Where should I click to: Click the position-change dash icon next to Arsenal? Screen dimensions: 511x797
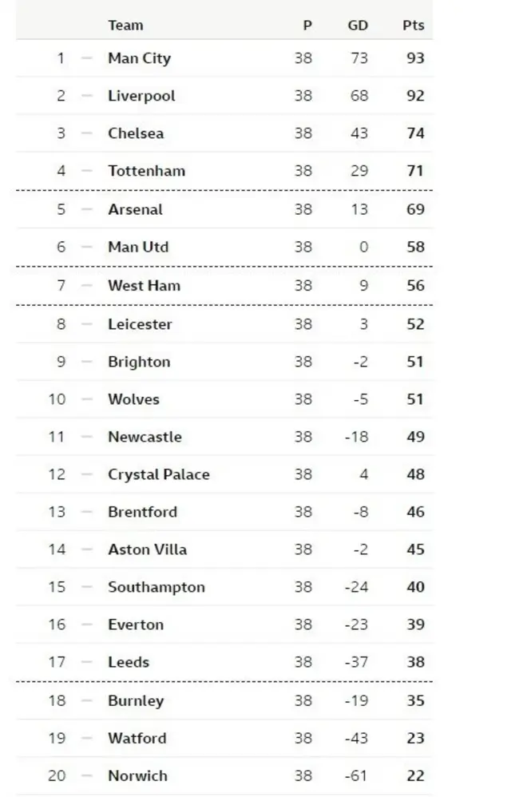click(87, 210)
